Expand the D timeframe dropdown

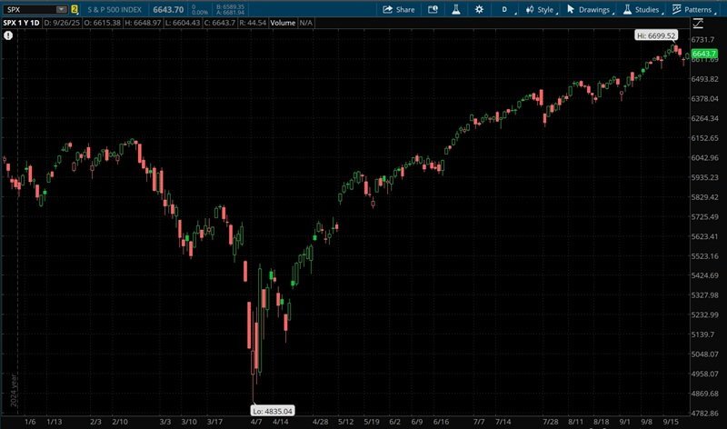click(x=505, y=9)
